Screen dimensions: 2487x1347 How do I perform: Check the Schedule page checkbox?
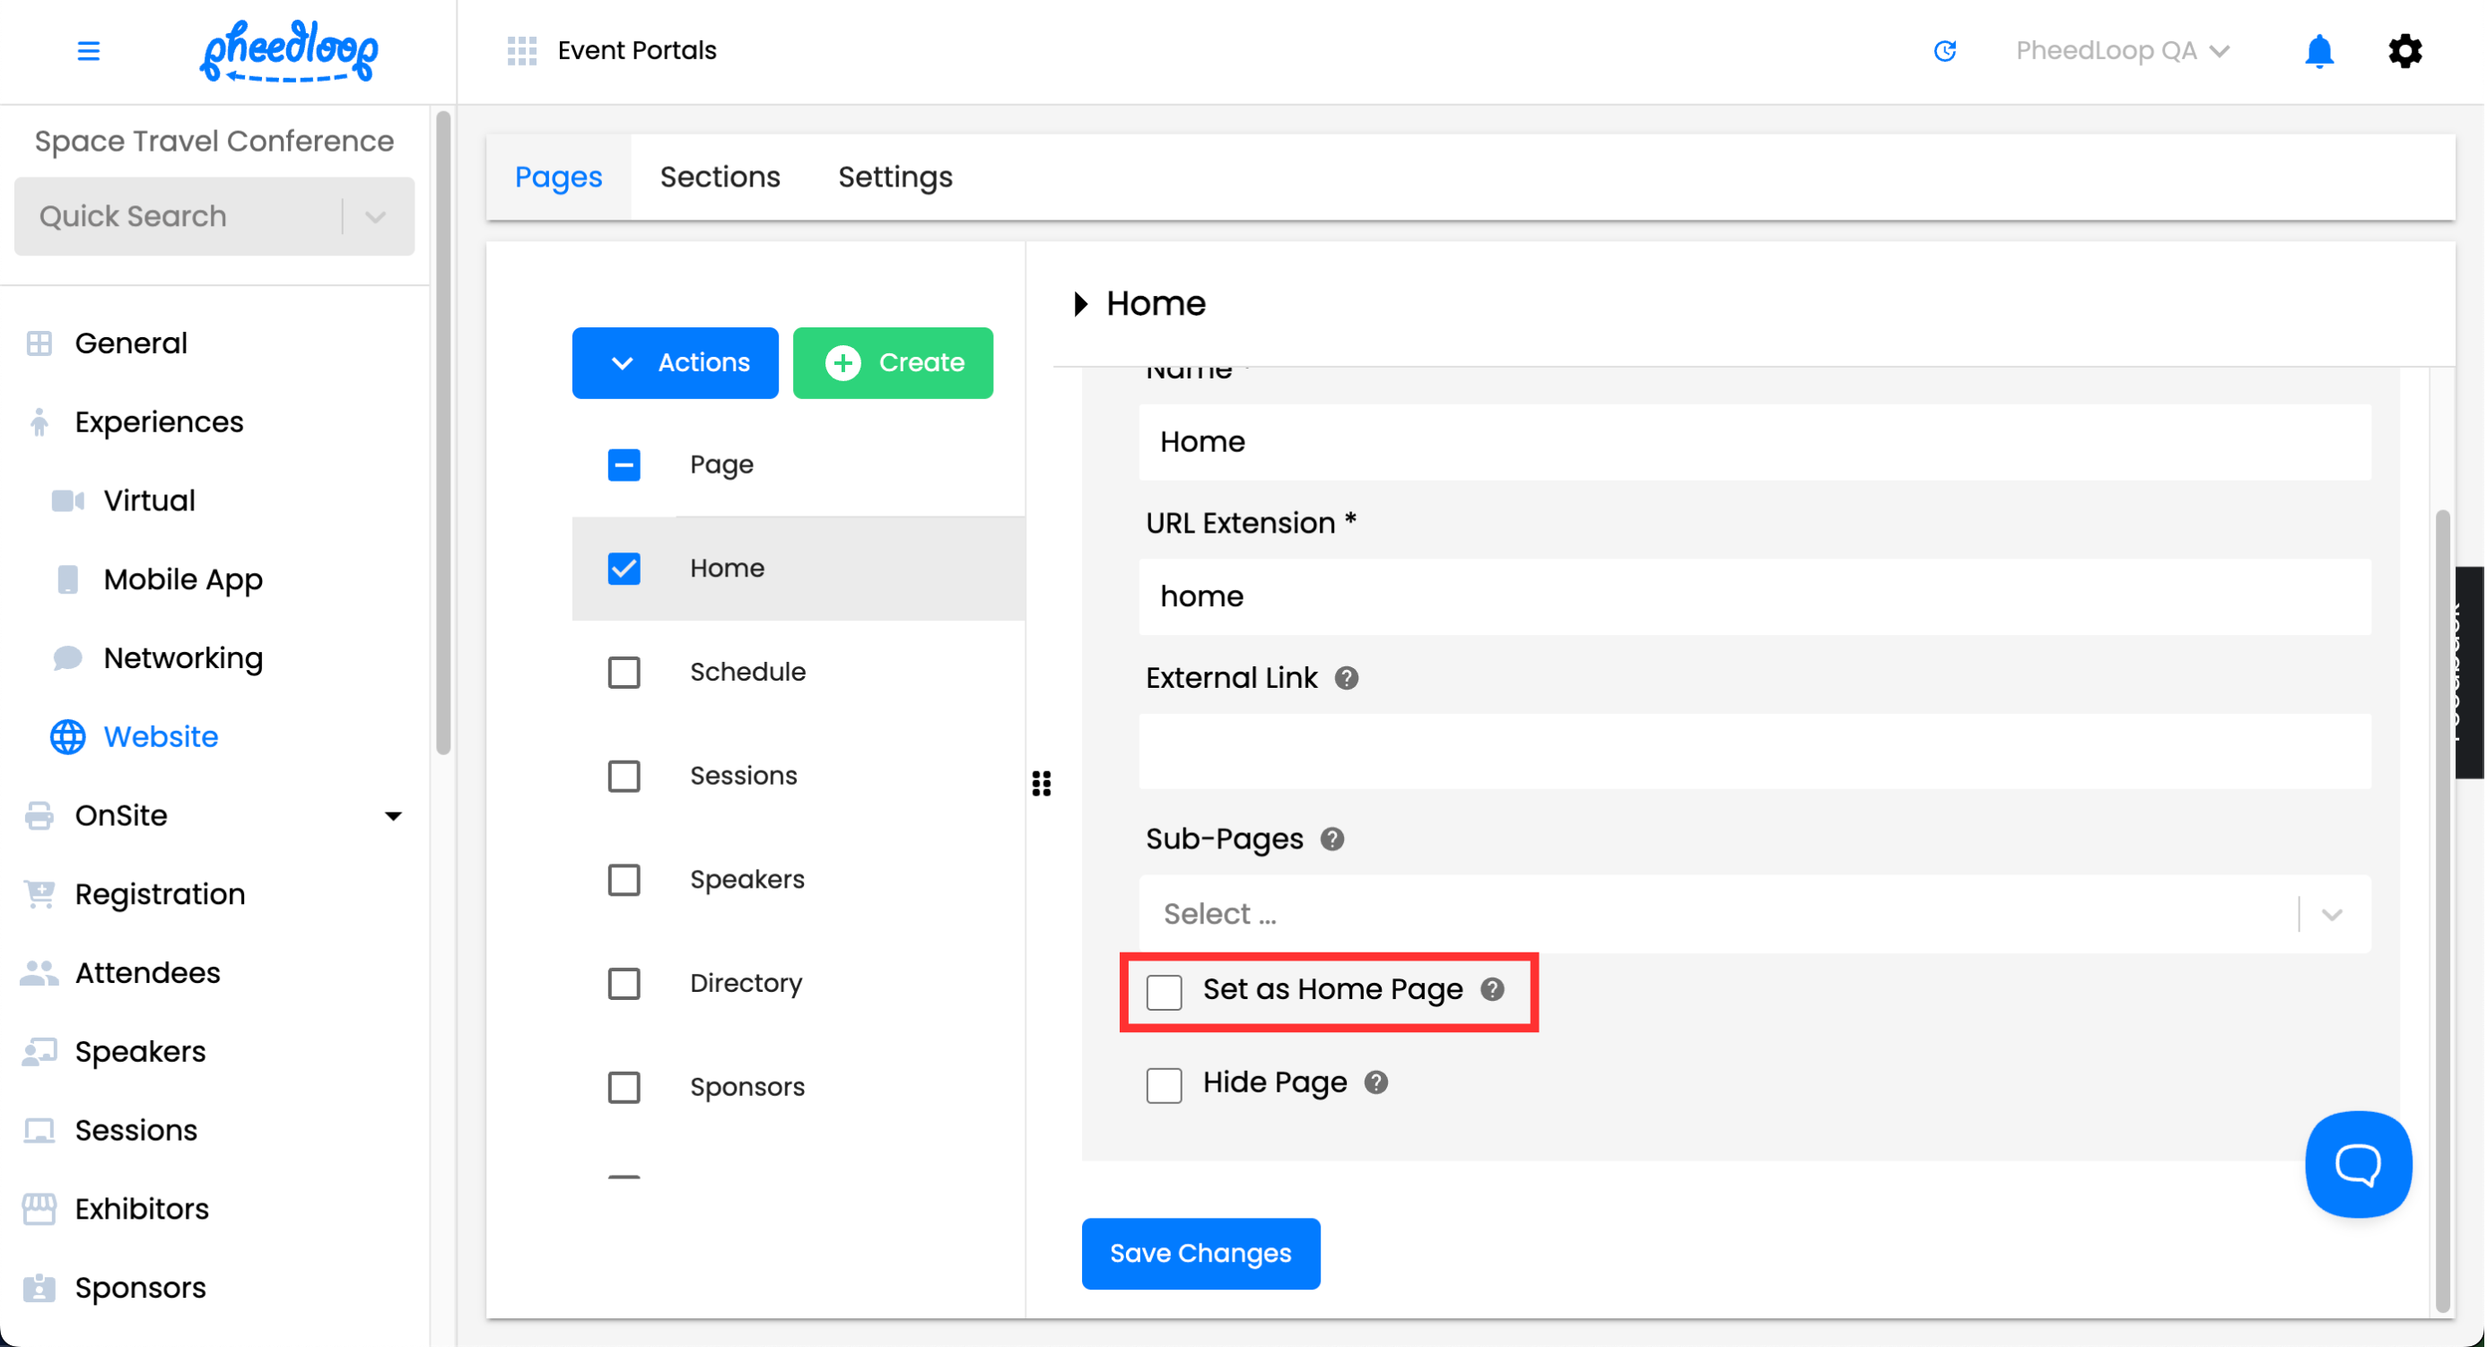[624, 673]
